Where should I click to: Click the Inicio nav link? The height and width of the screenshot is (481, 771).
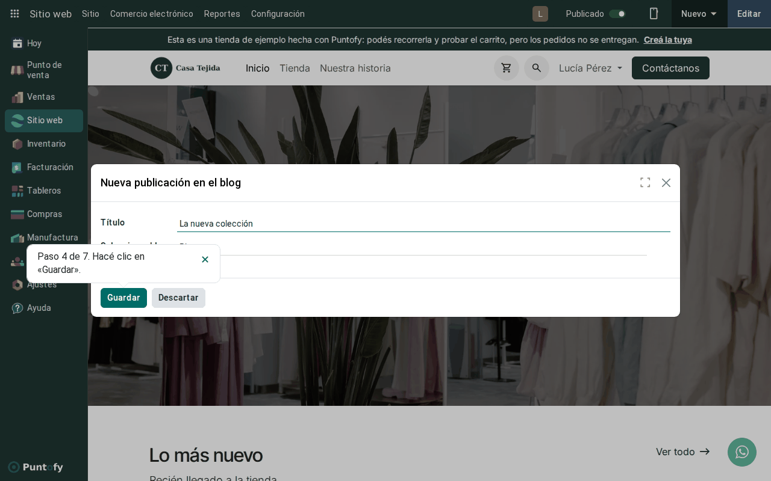tap(258, 68)
